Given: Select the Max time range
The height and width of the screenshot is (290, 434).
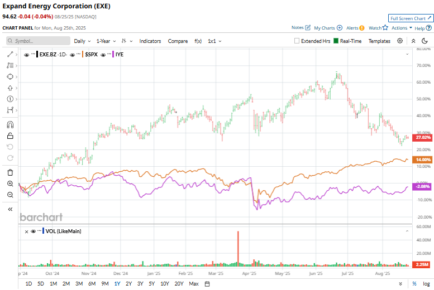Looking at the screenshot, I should coord(194,284).
